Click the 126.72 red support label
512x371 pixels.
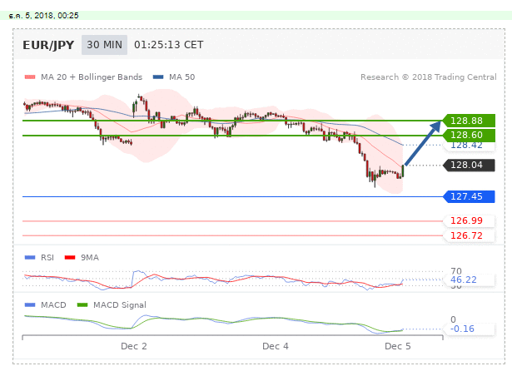(x=467, y=235)
